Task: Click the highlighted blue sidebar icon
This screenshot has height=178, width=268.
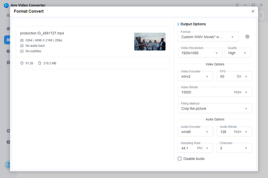Action: click(x=7, y=40)
